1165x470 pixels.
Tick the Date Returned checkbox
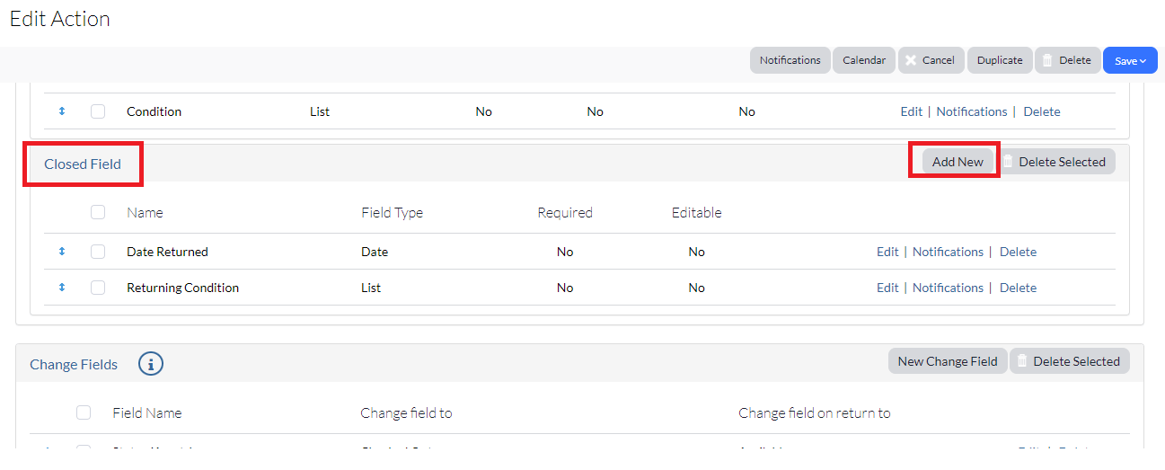(x=98, y=252)
